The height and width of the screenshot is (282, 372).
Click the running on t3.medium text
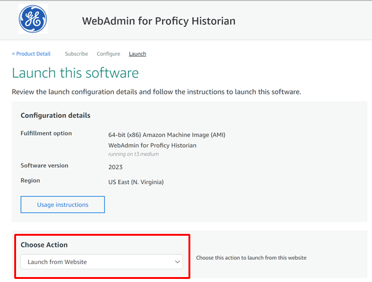(133, 154)
